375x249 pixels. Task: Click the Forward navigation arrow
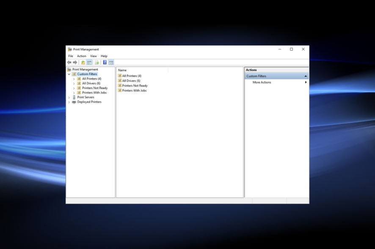[x=75, y=62]
